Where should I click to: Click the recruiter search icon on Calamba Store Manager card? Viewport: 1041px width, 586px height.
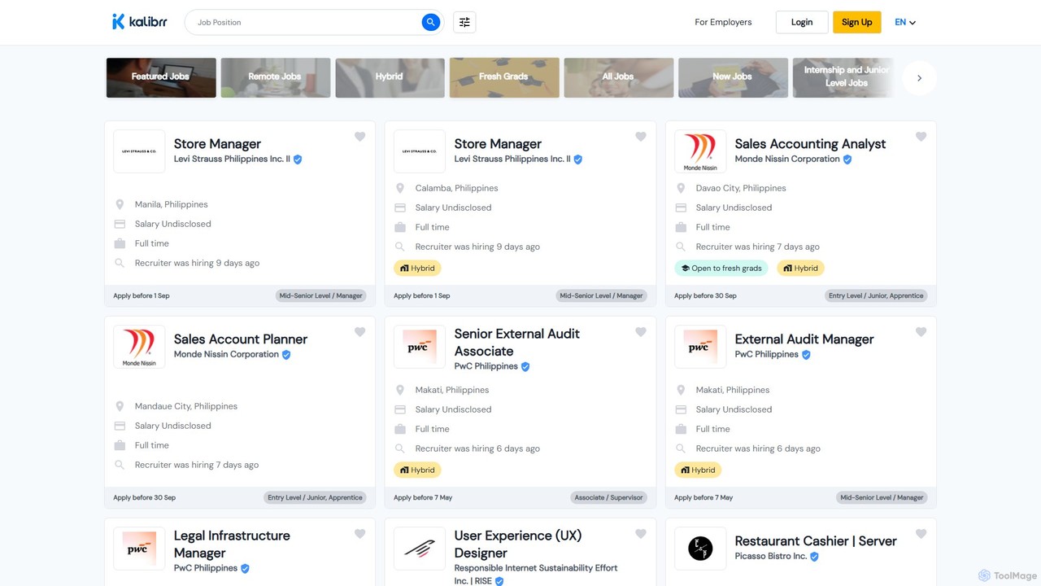pyautogui.click(x=400, y=247)
